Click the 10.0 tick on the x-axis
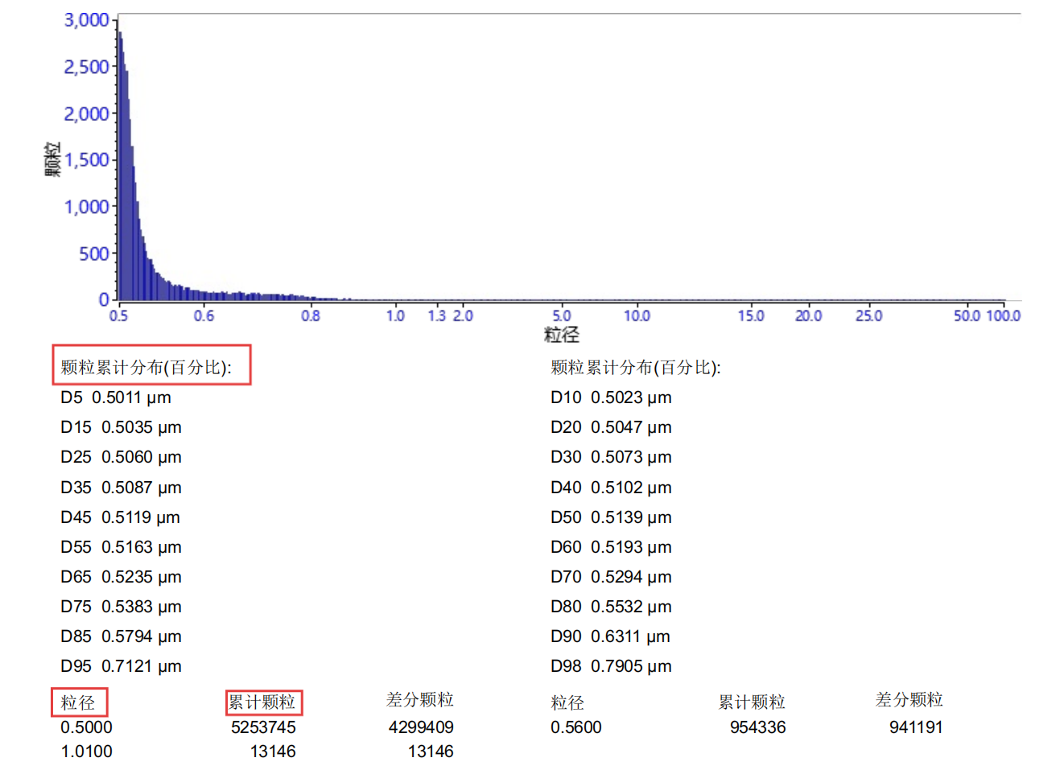Viewport: 1064px width, 766px height. pos(637,316)
